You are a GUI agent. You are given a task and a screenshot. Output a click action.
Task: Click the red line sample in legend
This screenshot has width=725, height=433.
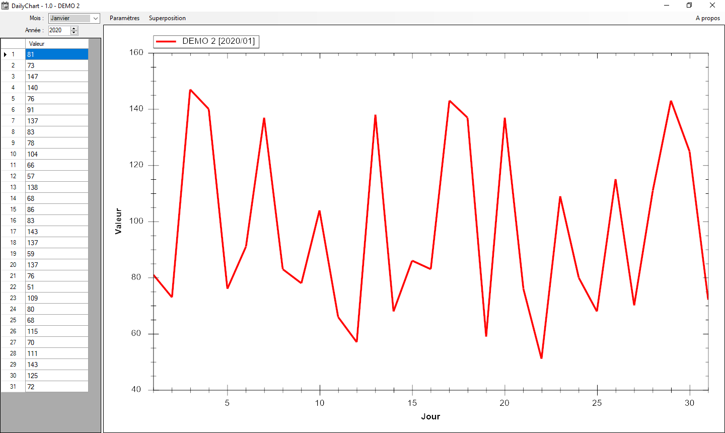166,41
